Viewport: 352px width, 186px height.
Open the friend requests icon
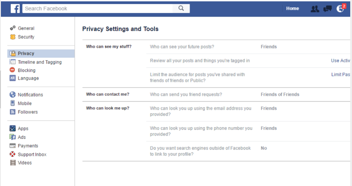tap(315, 9)
